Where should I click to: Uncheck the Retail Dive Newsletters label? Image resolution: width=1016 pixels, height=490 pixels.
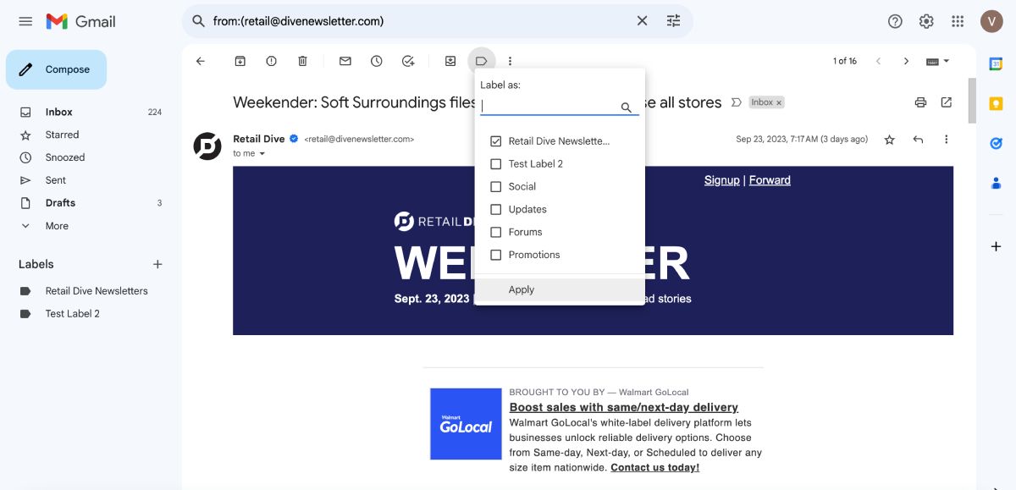pyautogui.click(x=495, y=140)
